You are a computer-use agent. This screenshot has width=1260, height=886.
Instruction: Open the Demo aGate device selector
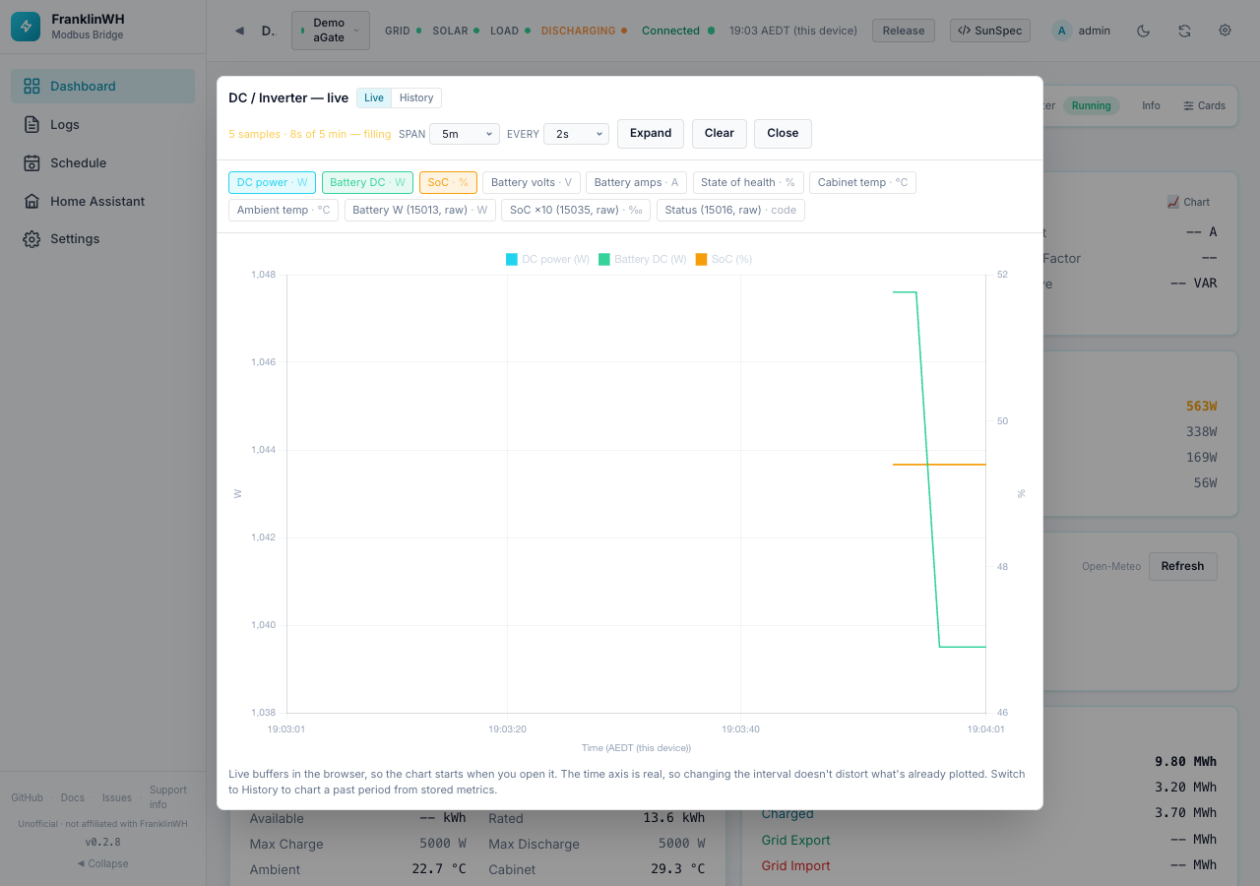[331, 31]
